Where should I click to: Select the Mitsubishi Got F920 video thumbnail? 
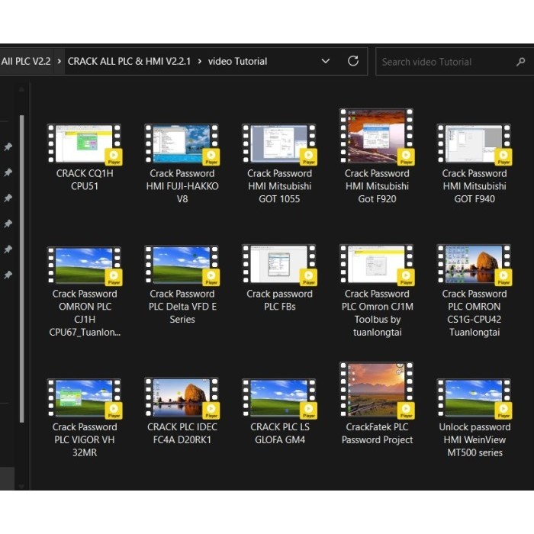tap(377, 137)
